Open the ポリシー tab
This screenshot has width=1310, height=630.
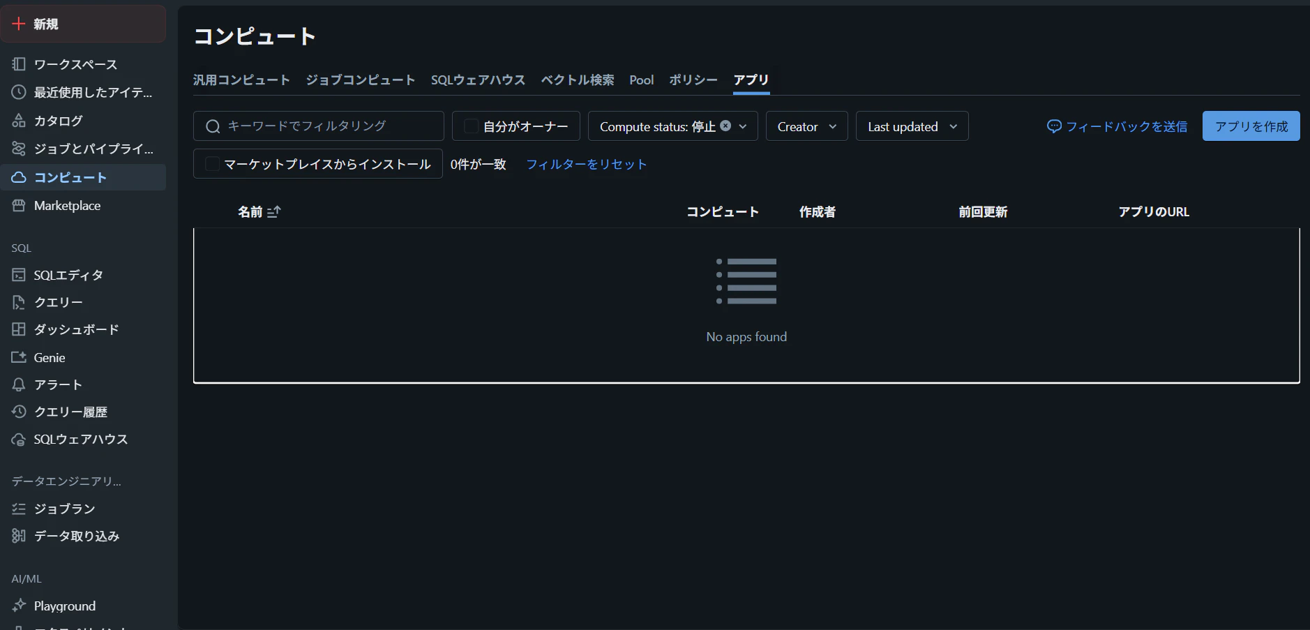693,80
